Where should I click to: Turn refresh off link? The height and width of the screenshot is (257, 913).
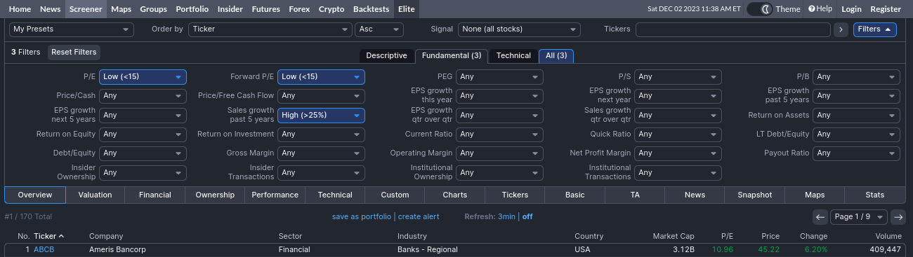pos(527,217)
